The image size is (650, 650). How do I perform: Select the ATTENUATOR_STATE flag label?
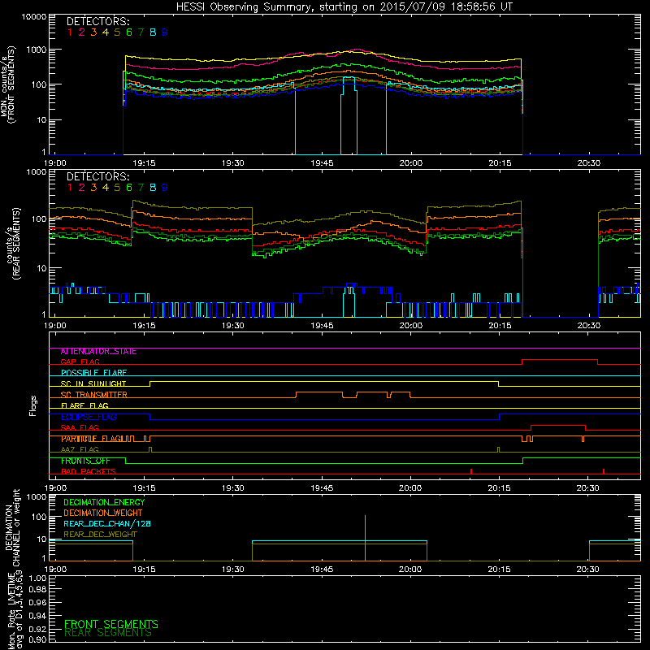pyautogui.click(x=98, y=352)
